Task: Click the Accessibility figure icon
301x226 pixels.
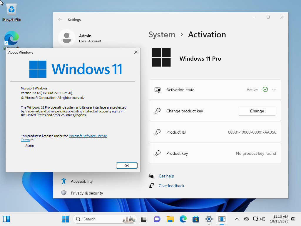Action: 64,181
